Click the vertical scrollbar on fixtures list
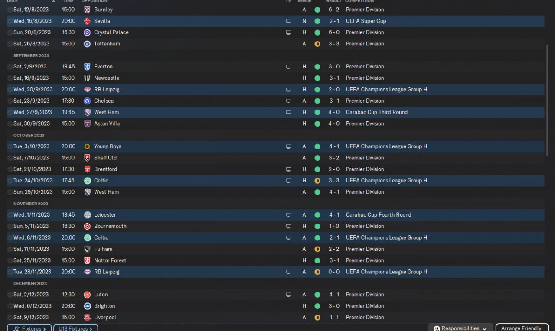Viewport: 555px width, 331px height. (x=547, y=100)
